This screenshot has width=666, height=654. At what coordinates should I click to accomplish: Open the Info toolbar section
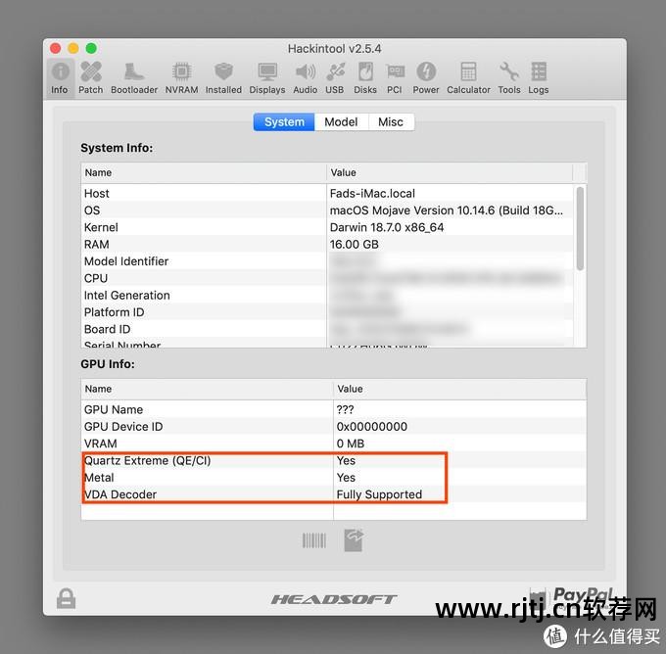(x=60, y=78)
